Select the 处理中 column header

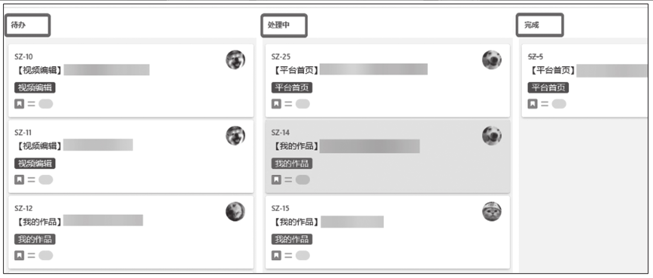tap(284, 26)
